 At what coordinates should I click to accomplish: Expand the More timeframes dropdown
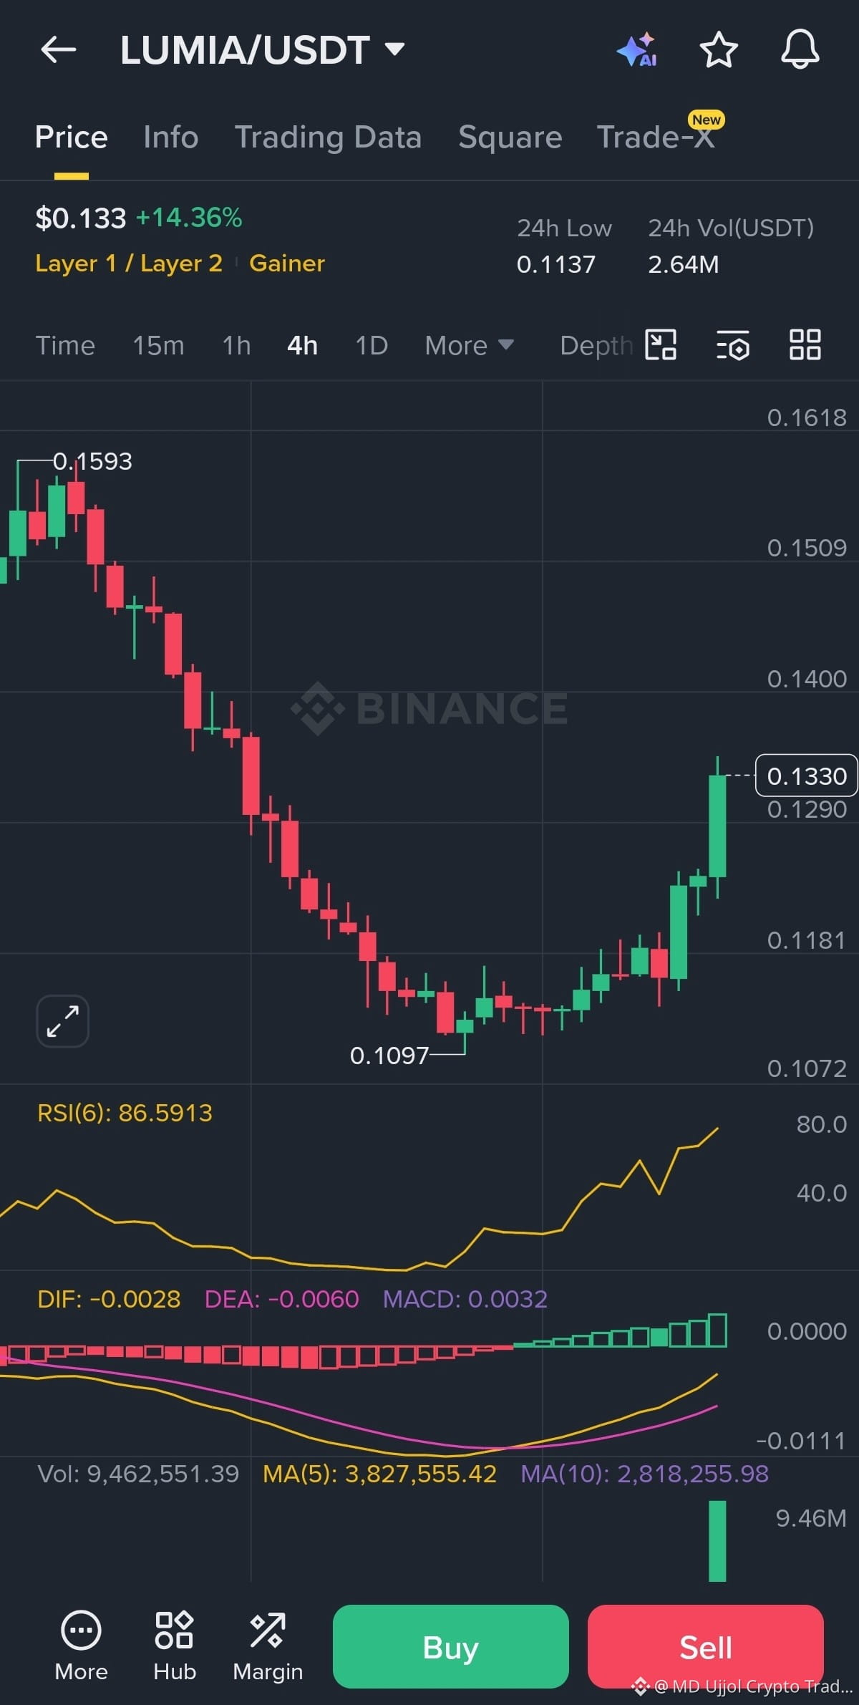[x=469, y=345]
